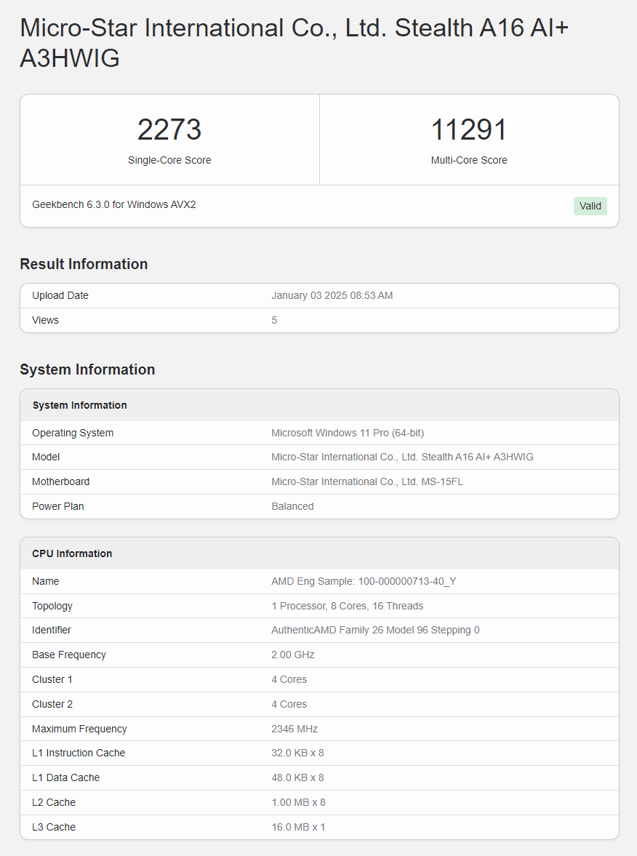
Task: Click the 'Identifier' row label
Action: pyautogui.click(x=52, y=630)
